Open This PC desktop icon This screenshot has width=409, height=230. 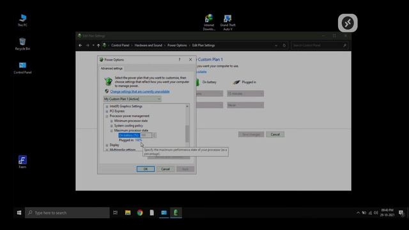click(22, 20)
